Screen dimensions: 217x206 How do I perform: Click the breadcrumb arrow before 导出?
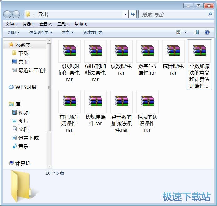click(34, 14)
